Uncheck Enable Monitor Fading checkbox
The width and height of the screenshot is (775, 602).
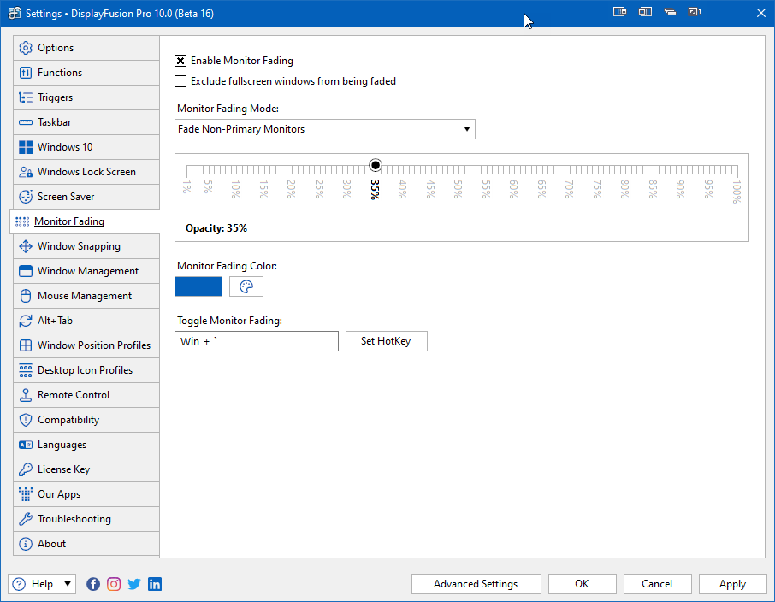(180, 61)
